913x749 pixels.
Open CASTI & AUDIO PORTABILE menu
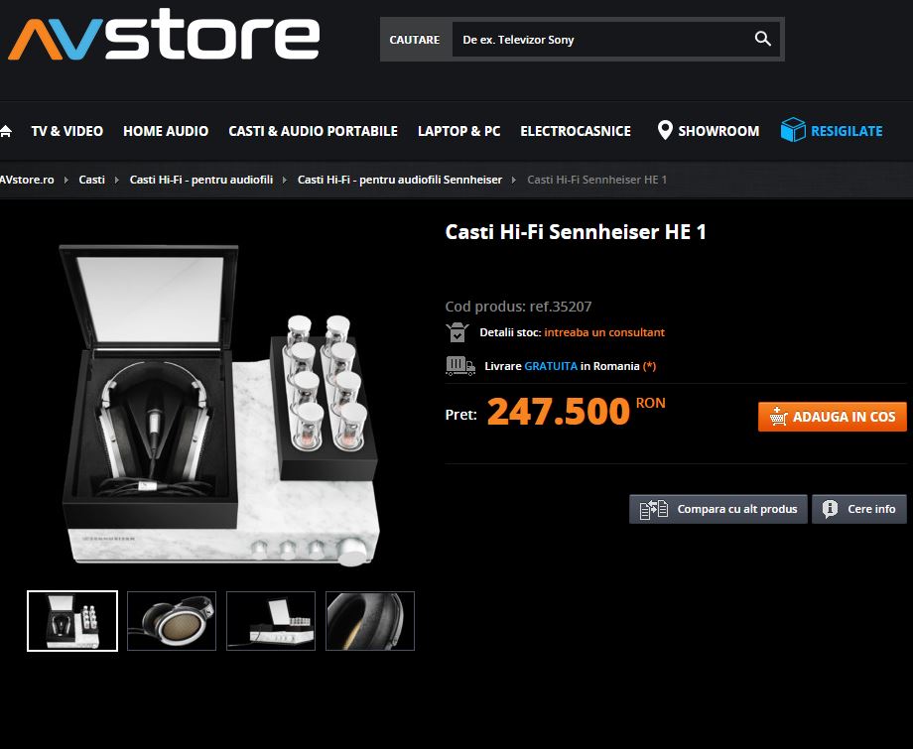tap(313, 131)
